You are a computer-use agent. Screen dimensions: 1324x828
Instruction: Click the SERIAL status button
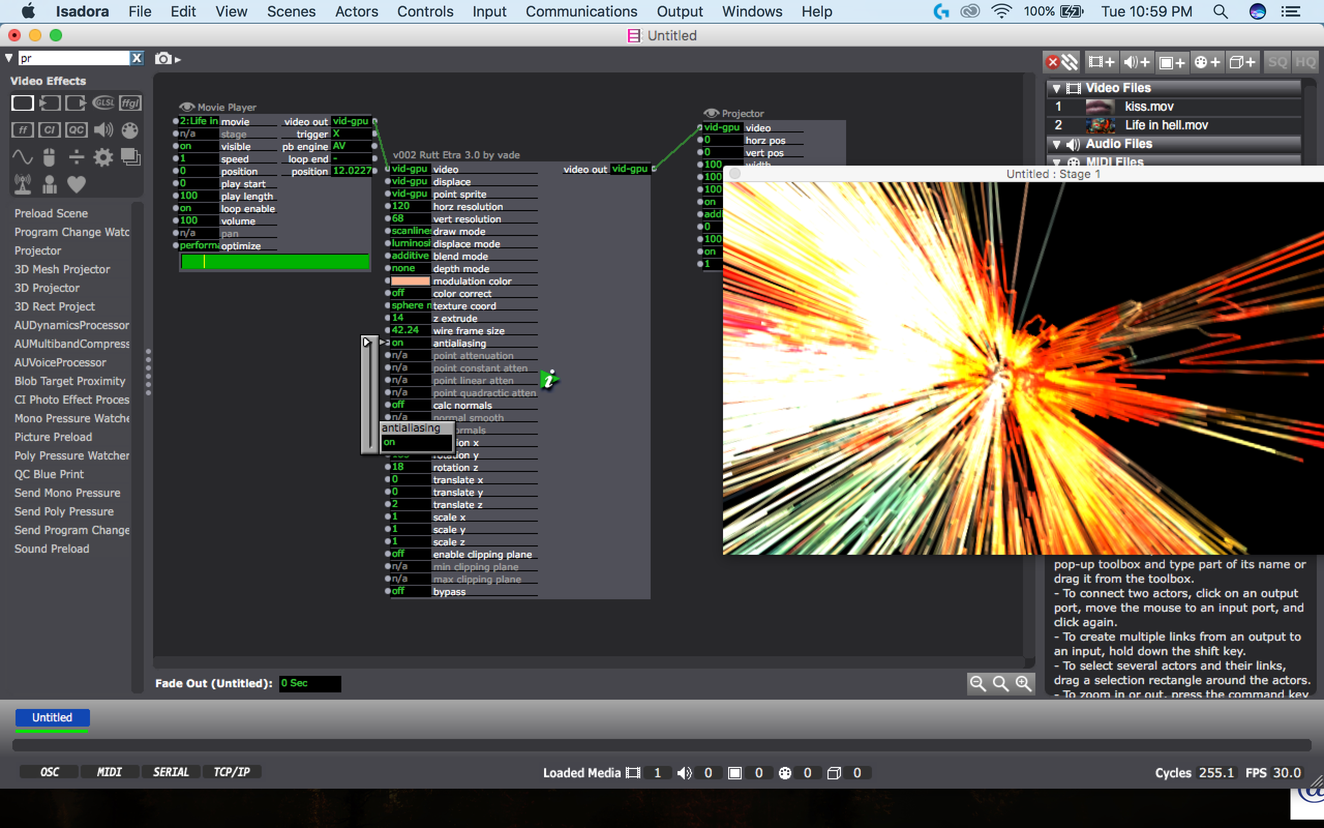171,772
